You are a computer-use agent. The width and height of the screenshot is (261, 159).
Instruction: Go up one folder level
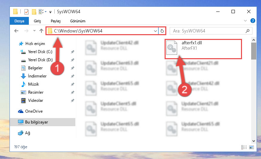[x=41, y=31]
